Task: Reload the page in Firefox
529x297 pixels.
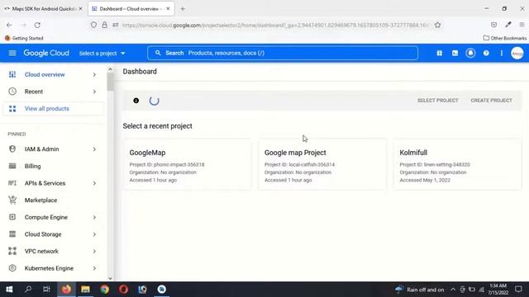Action: point(37,25)
